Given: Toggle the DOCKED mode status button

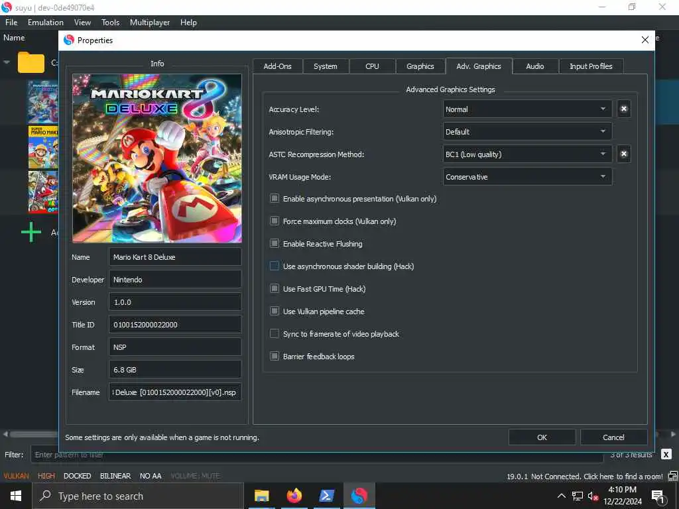Looking at the screenshot, I should 77,476.
